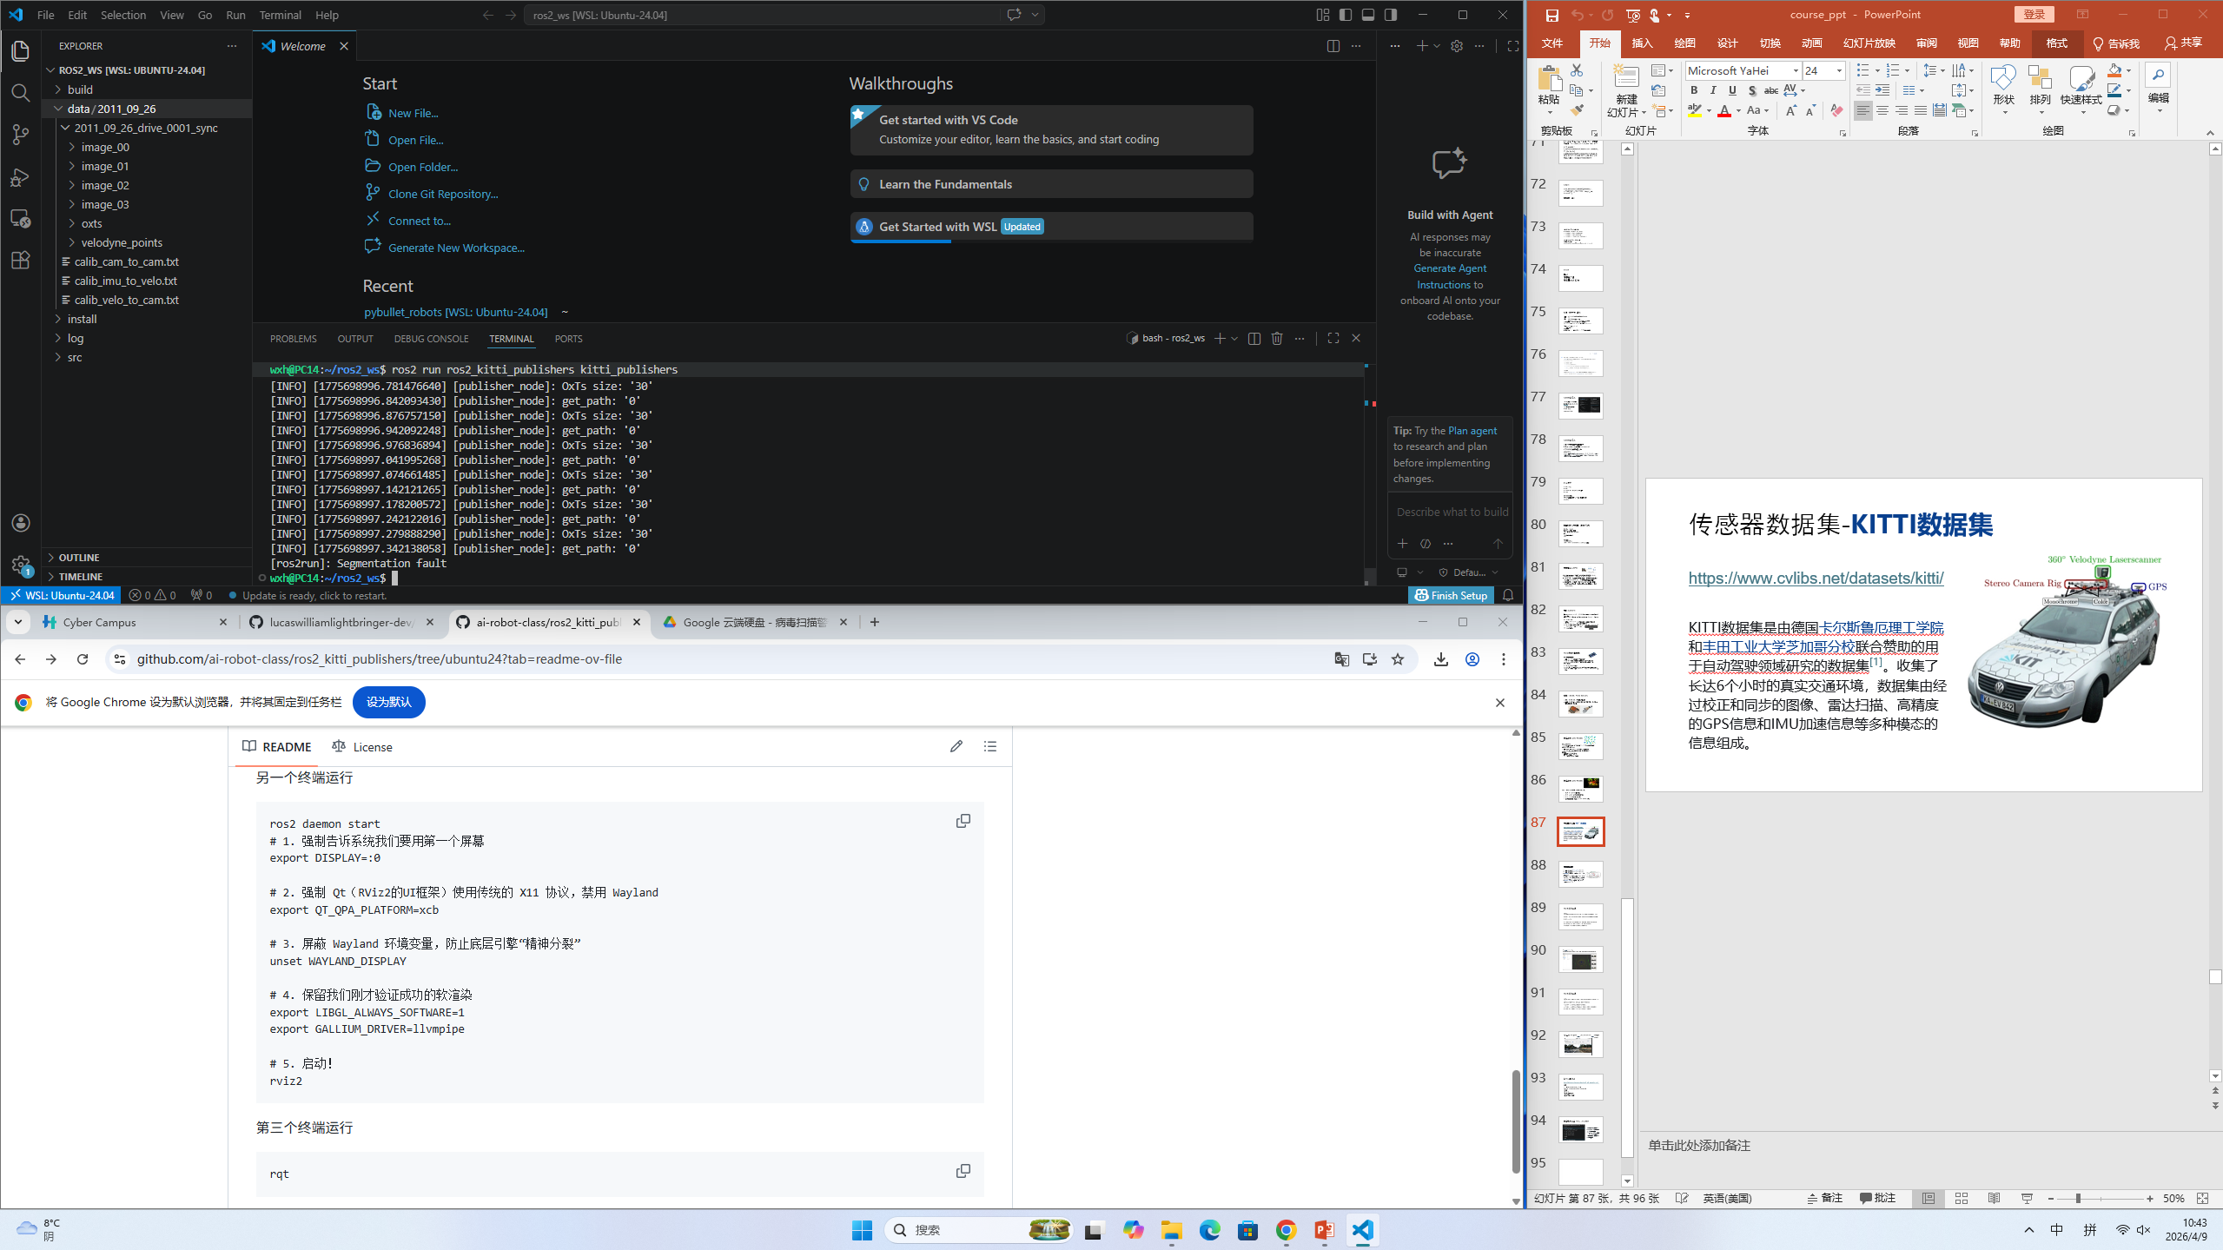Expand image_00 folder in Explorer
This screenshot has height=1250, width=2223.
[x=148, y=147]
